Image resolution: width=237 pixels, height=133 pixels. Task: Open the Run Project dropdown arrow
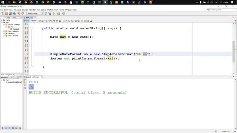56,13
